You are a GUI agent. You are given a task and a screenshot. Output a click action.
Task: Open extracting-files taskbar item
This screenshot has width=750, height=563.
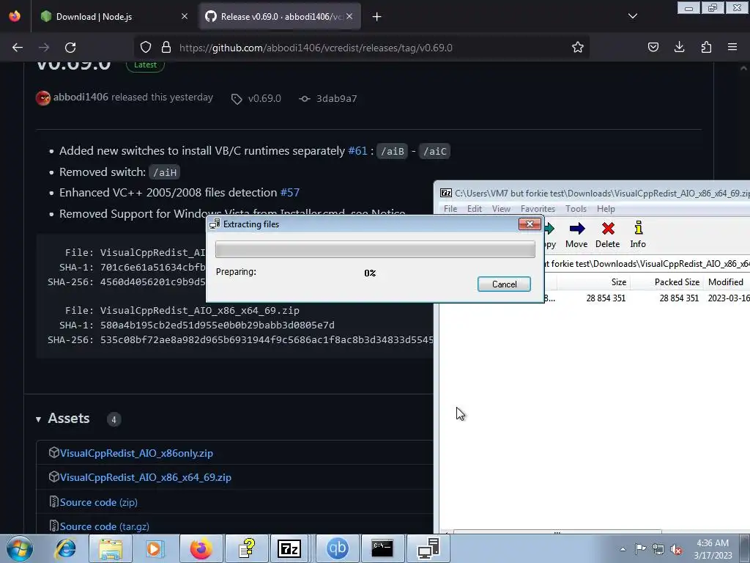[x=428, y=548]
